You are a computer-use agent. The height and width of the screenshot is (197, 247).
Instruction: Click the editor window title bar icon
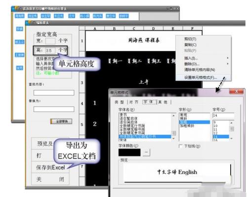(29, 22)
